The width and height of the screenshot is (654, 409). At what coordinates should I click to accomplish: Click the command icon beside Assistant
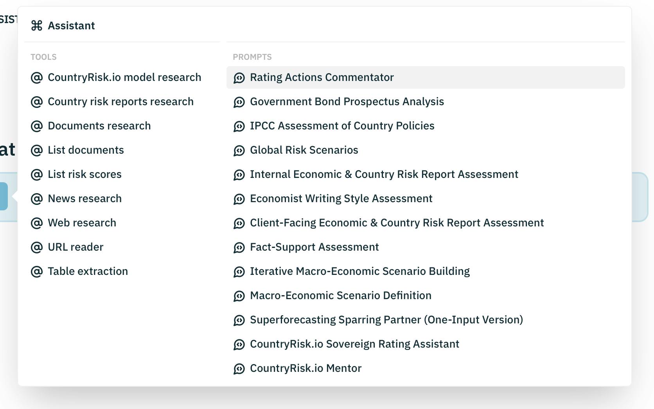[37, 26]
